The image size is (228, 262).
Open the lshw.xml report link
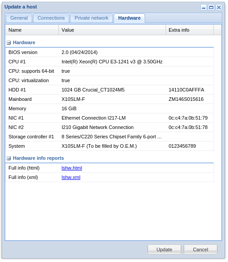coord(71,177)
